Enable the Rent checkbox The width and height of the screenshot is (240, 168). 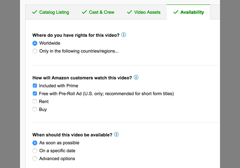35,102
